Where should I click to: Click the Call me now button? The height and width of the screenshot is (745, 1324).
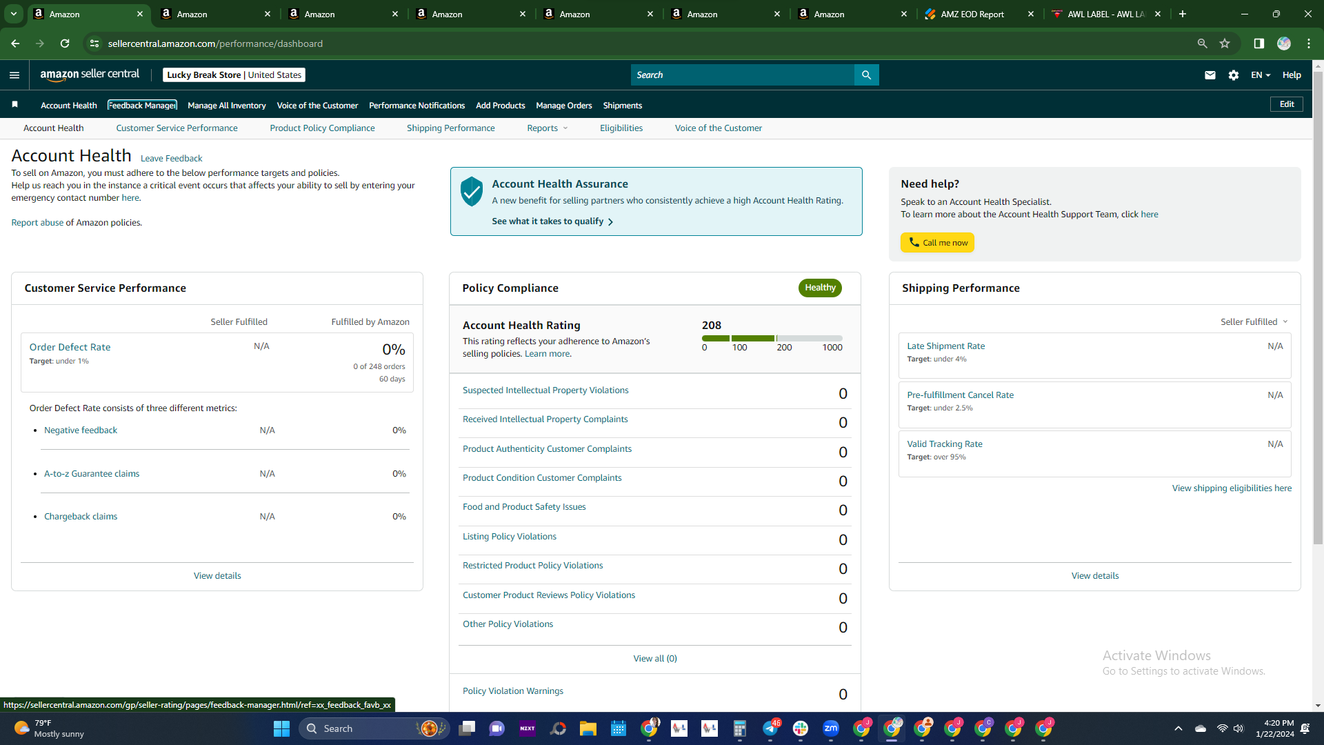pyautogui.click(x=937, y=243)
